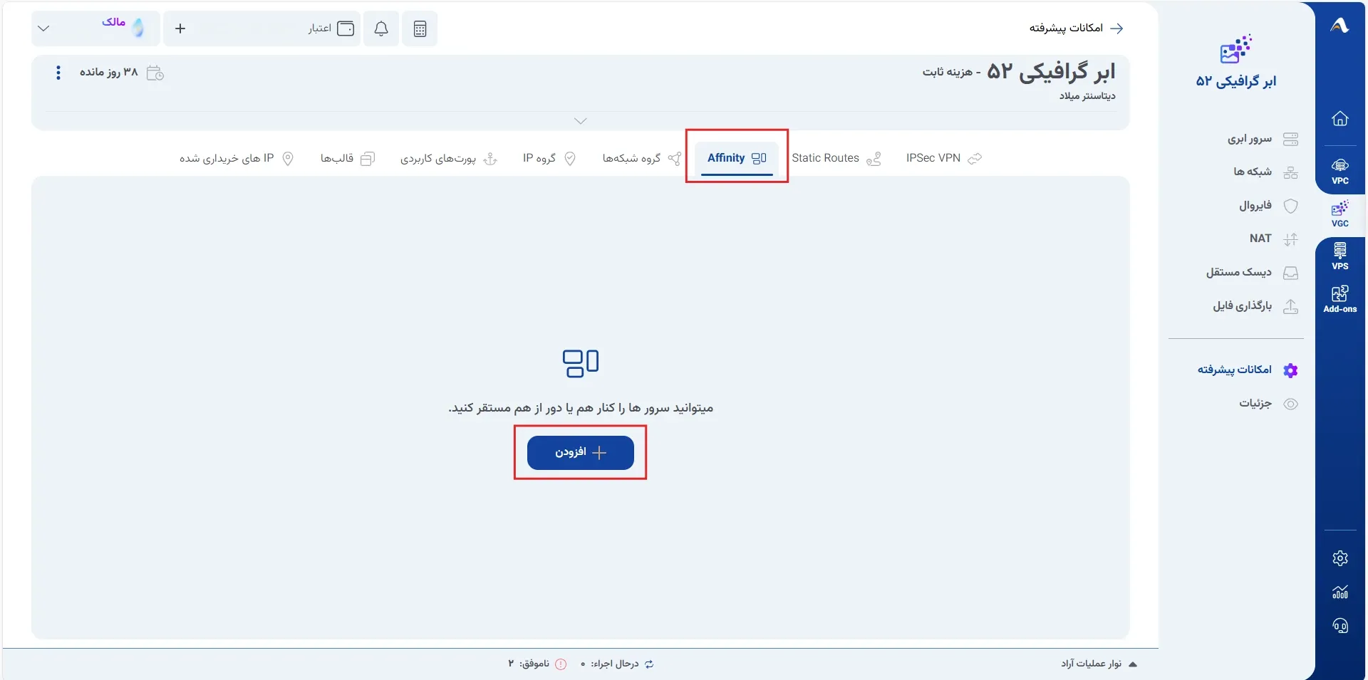Click the wallet اعتبار credit icon
Viewport: 1368px width, 680px height.
(346, 28)
